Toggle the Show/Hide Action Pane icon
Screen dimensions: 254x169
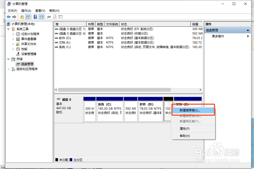tap(41, 17)
